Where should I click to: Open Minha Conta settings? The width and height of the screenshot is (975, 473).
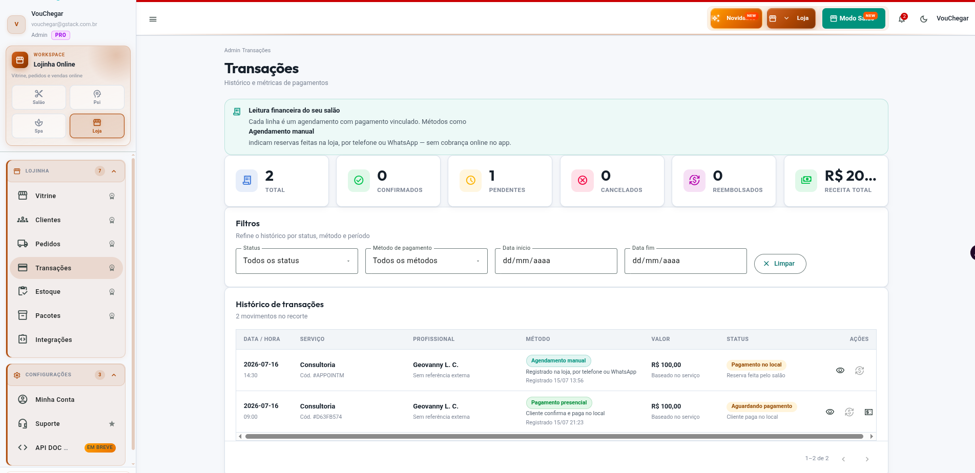pos(66,400)
